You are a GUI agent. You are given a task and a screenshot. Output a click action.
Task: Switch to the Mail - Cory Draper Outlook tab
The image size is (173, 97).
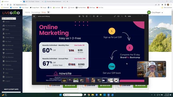point(32,2)
